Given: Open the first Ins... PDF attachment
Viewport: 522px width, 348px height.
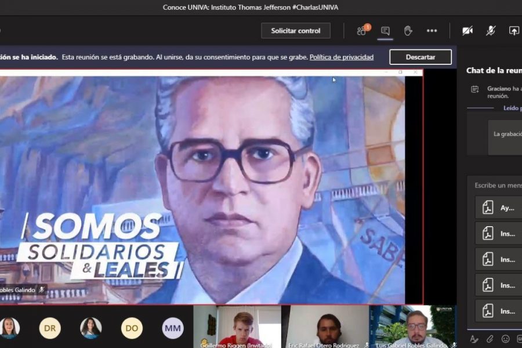Looking at the screenshot, I should click(498, 233).
